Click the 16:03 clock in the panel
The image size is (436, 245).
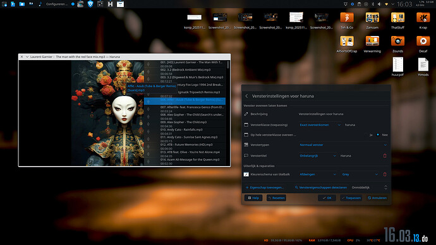click(x=404, y=4)
